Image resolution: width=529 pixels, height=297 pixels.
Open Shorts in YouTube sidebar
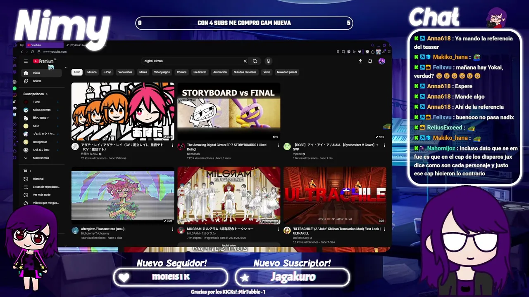point(41,81)
